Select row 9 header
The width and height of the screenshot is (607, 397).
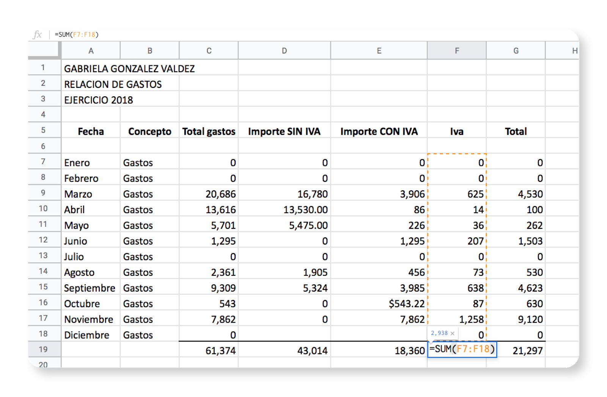coord(44,193)
